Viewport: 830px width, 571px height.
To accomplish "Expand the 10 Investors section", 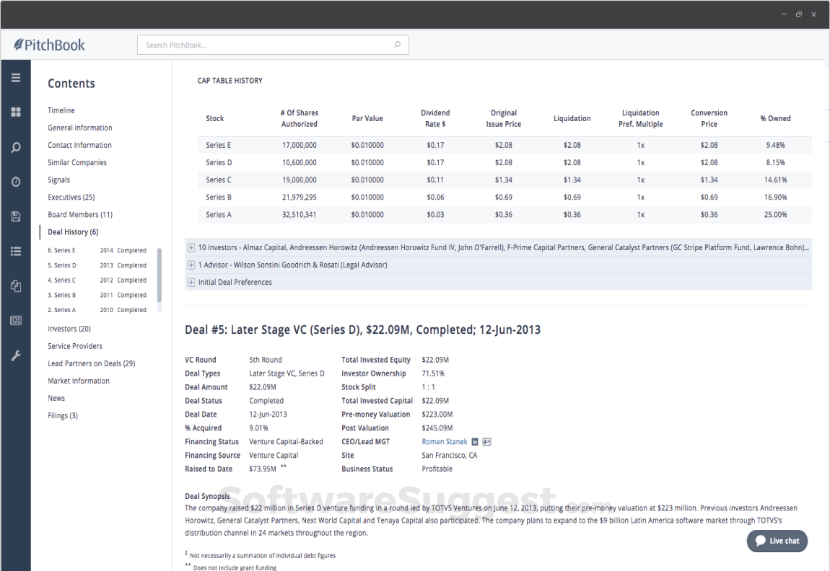I will pyautogui.click(x=191, y=247).
